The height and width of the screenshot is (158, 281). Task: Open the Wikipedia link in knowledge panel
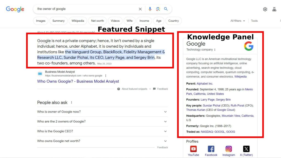(x=240, y=76)
